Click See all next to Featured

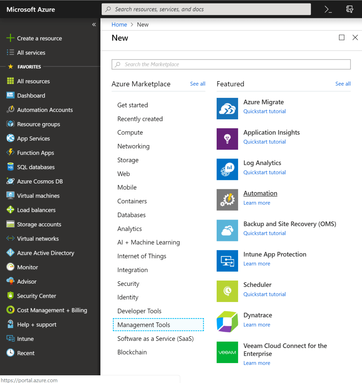[342, 84]
